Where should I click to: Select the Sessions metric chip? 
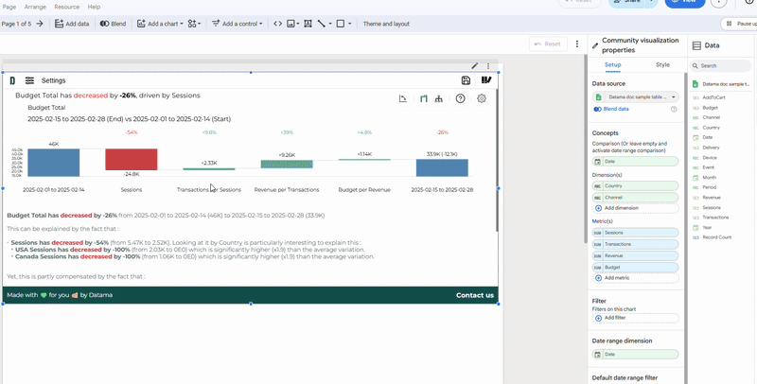click(x=635, y=233)
